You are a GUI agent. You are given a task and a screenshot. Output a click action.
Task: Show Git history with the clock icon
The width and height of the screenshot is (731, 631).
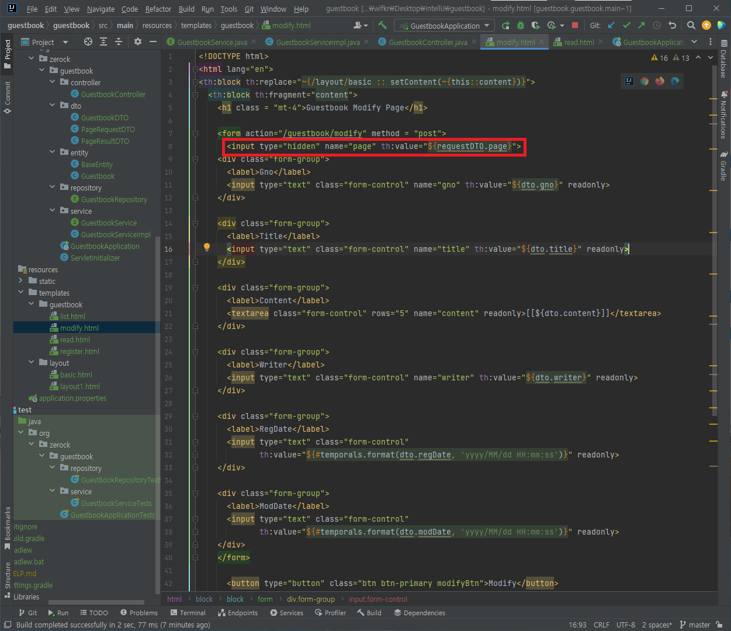click(x=657, y=25)
